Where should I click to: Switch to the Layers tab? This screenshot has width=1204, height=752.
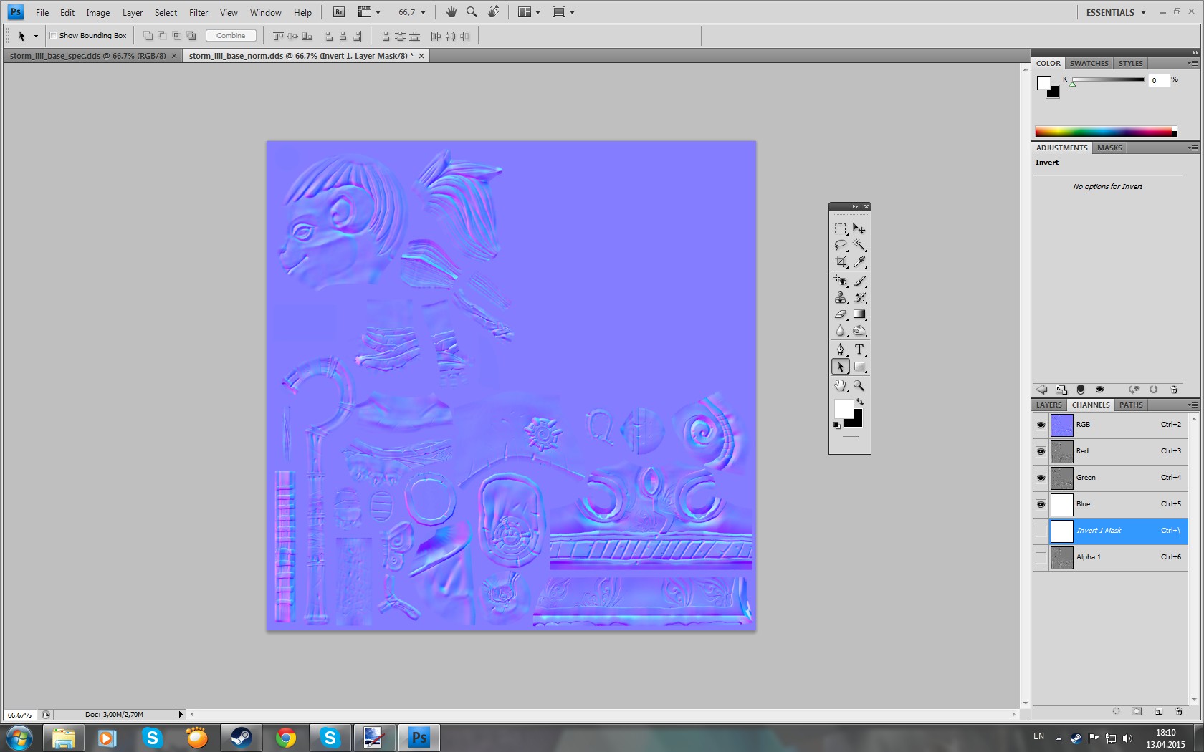(1048, 405)
